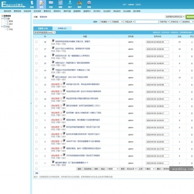This screenshot has height=194, width=194.
Task: Tick the checkbox for row ID 15
Action: click(x=36, y=63)
